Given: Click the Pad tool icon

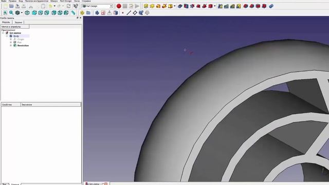Looking at the screenshot, I should point(146,6).
